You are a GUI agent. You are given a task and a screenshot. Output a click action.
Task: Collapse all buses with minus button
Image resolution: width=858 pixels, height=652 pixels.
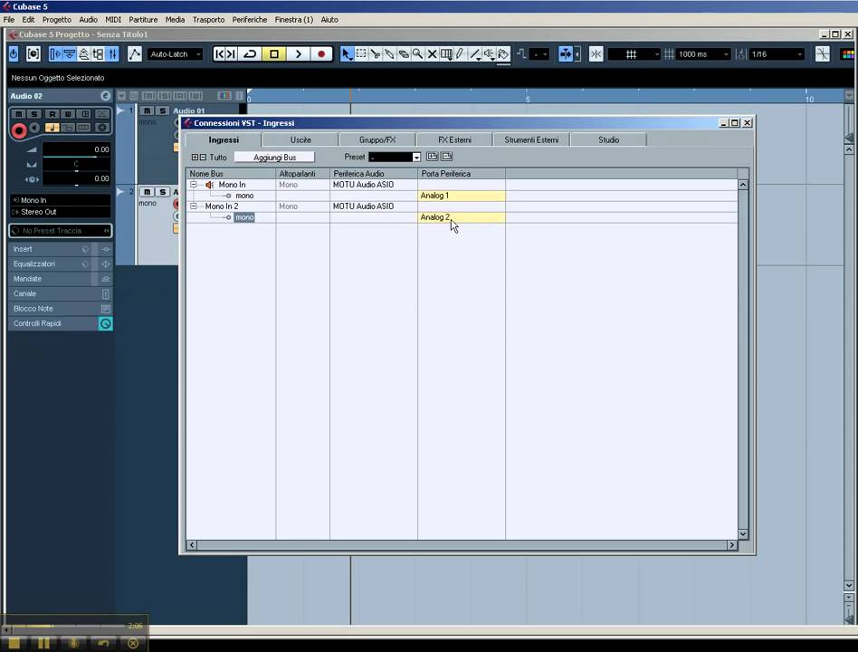click(203, 158)
